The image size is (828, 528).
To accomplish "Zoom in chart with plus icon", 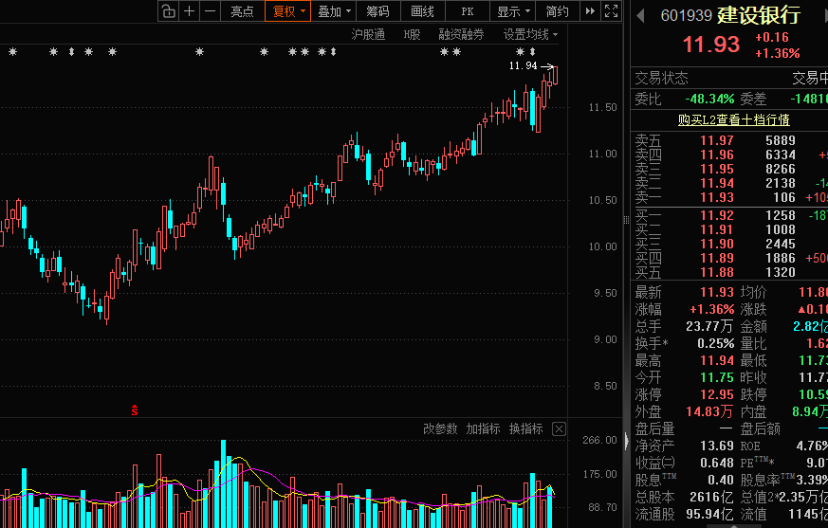I will 190,11.
